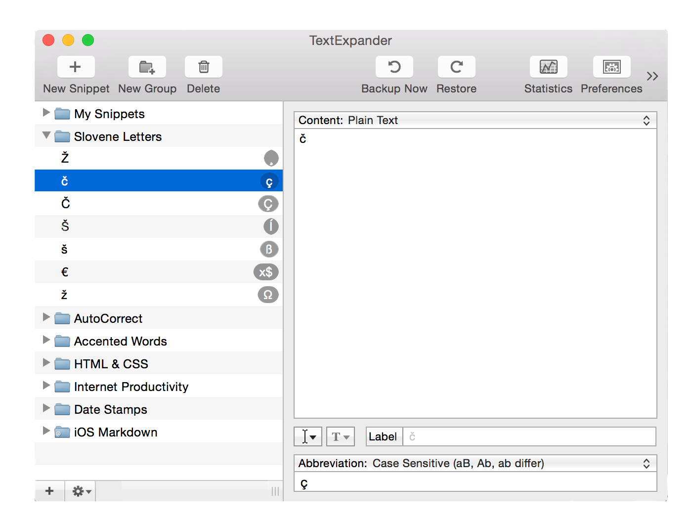Click the gear action menu below list
Screen dimensions: 692x522
81,491
